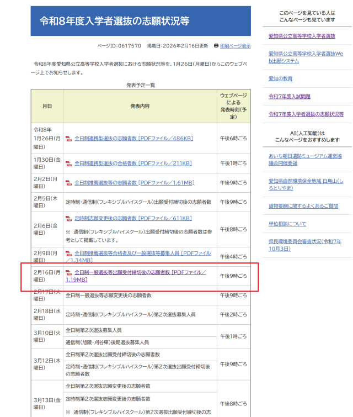Click PDF icon for 全日制推薦選抜等合格者 row
Image resolution: width=353 pixels, height=417 pixels.
pos(69,254)
